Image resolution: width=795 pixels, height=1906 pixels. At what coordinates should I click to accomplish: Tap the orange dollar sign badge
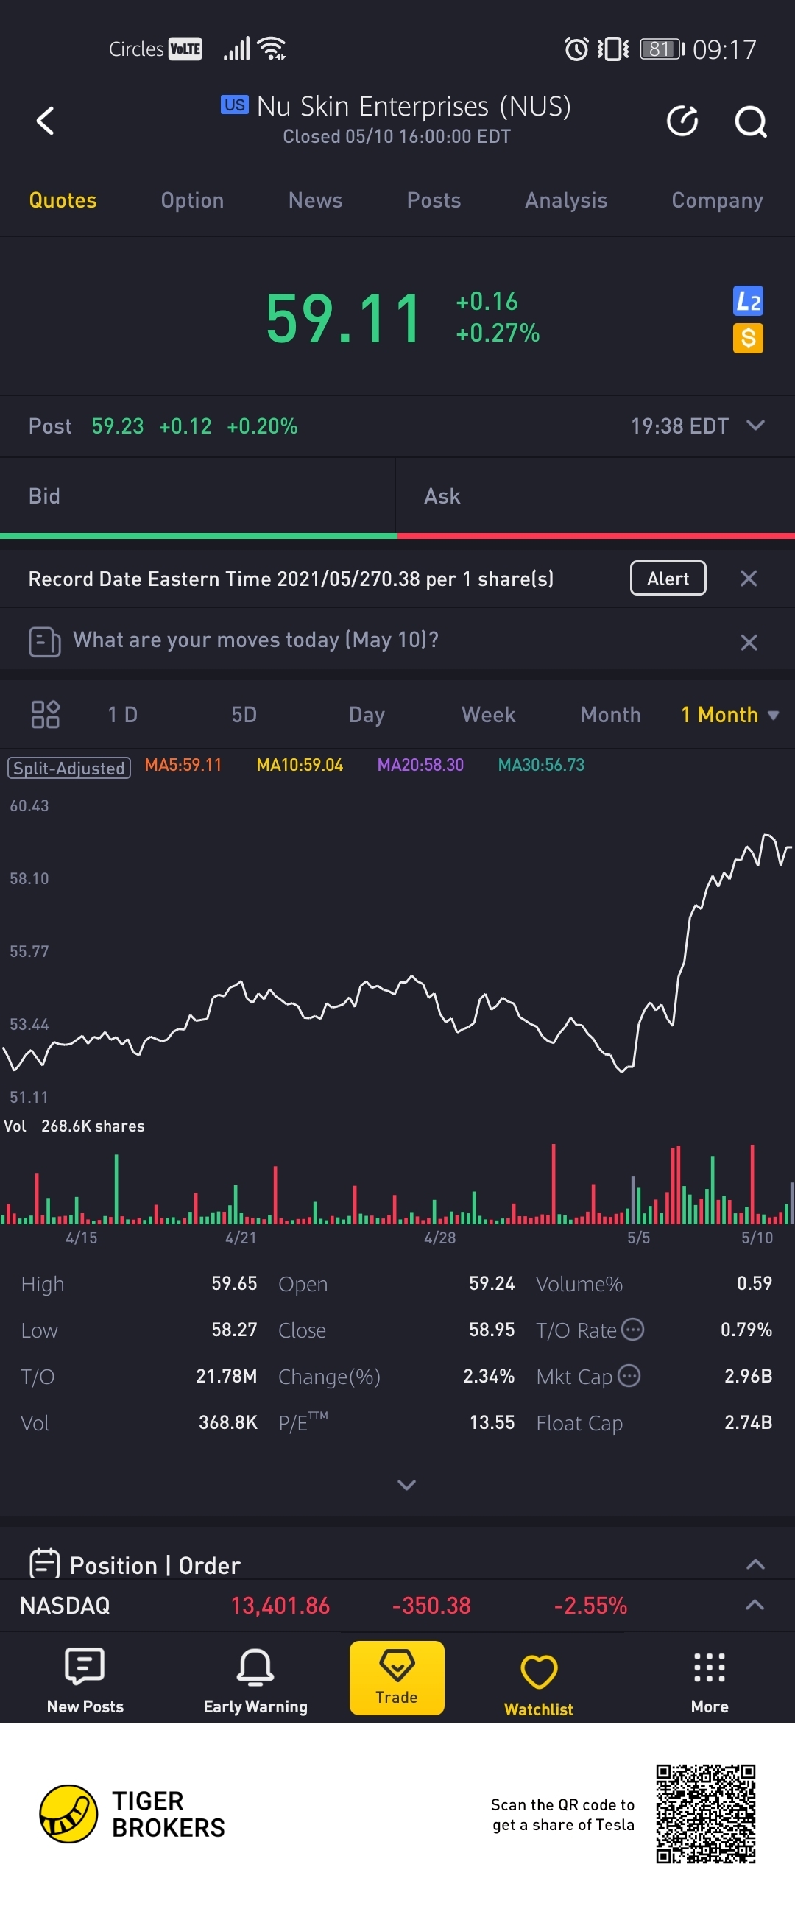click(x=748, y=338)
